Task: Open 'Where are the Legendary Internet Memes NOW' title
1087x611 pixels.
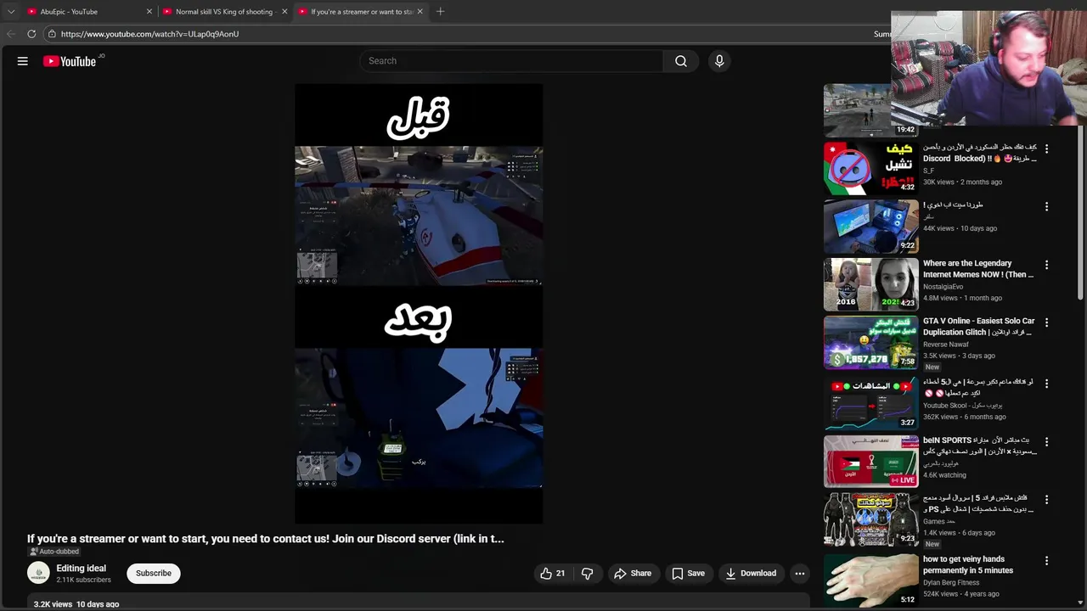Action: (978, 269)
